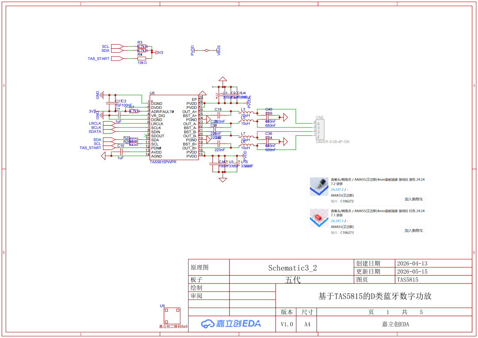This screenshot has width=478, height=338.
Task: Click the 24.247.1 price link
Action: 337,221
